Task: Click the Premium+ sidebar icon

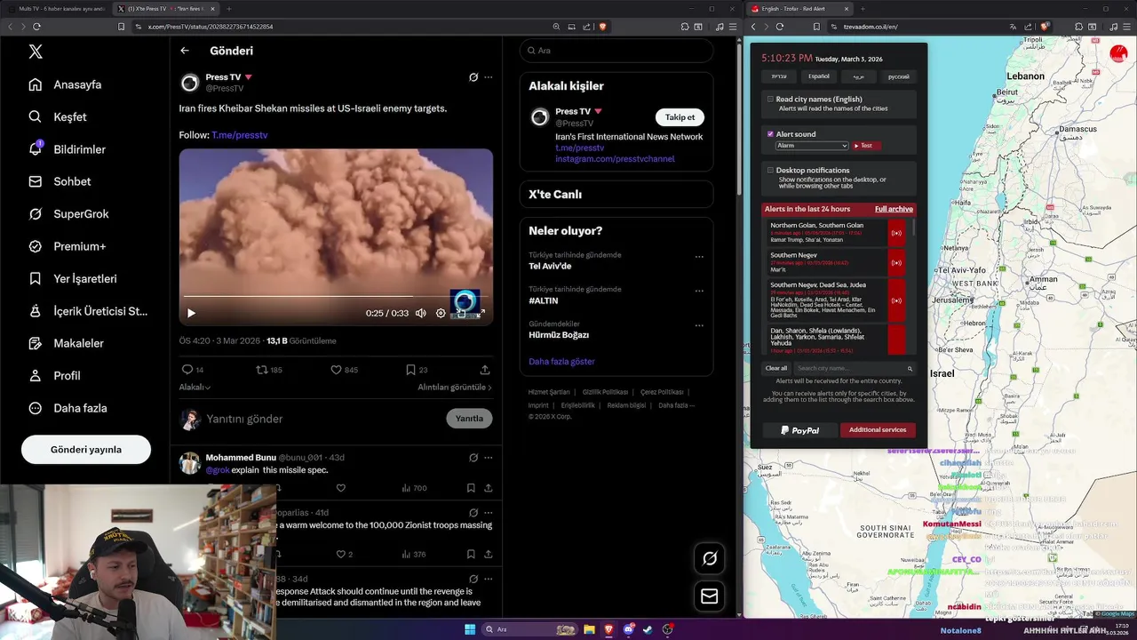Action: pyautogui.click(x=36, y=246)
